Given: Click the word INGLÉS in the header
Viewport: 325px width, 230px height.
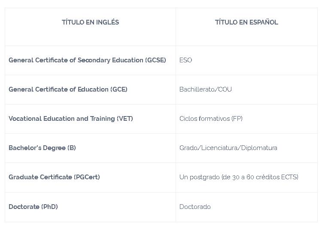Looking at the screenshot, I should (107, 22).
